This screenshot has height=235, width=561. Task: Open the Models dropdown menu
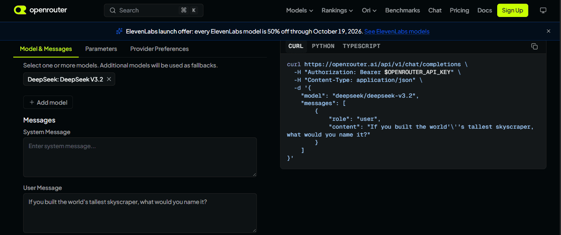pyautogui.click(x=300, y=10)
